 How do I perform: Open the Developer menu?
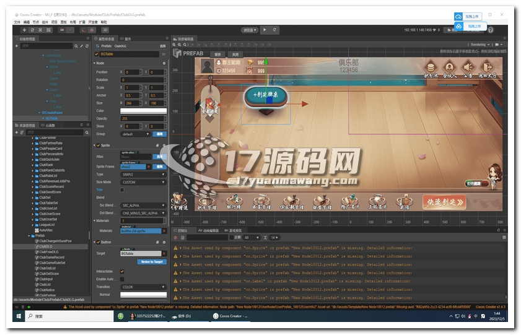click(x=93, y=22)
